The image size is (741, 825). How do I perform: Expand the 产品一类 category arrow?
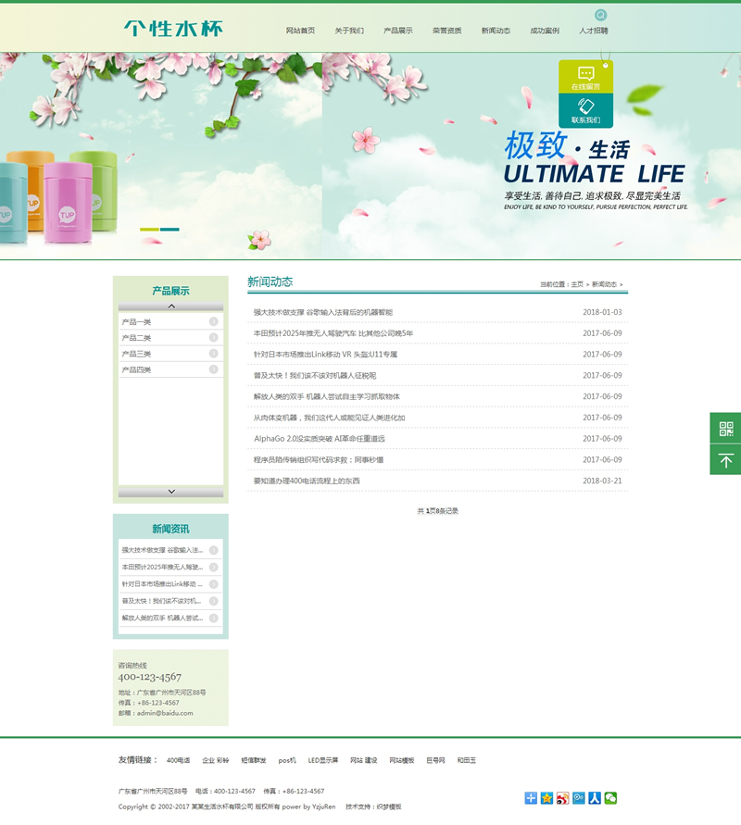click(x=213, y=322)
